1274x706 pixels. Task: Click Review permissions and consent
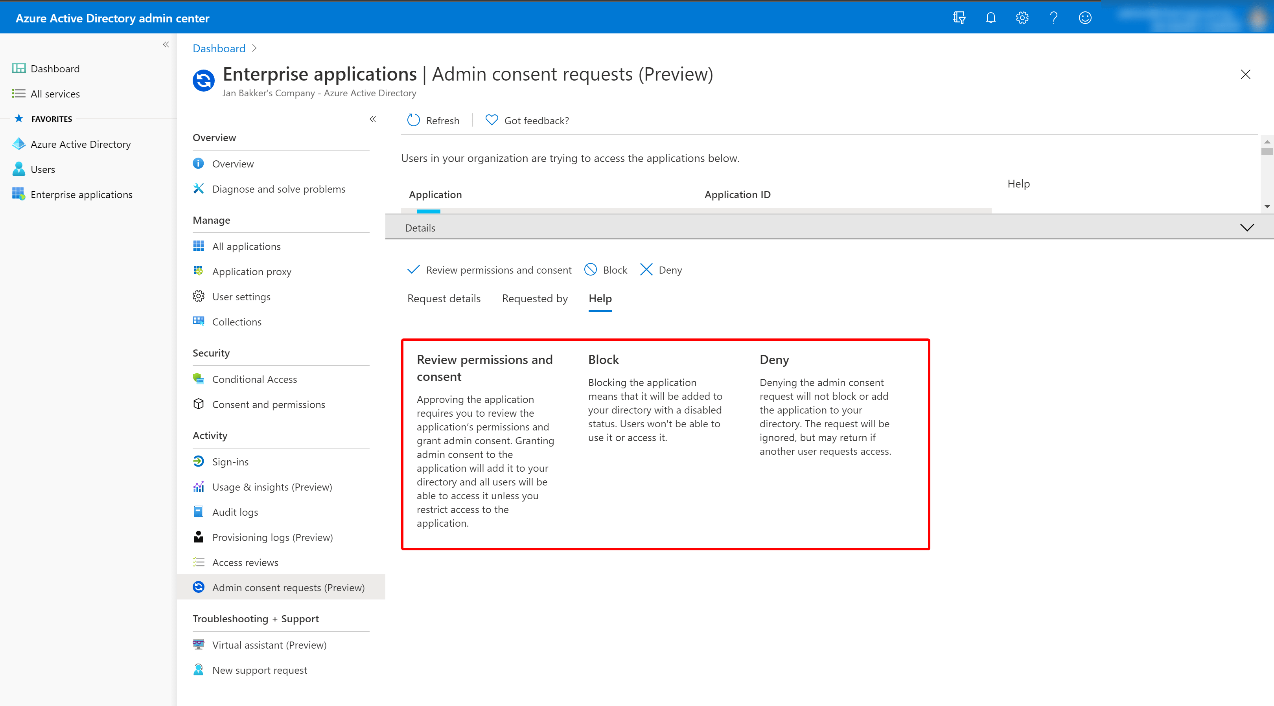coord(489,270)
